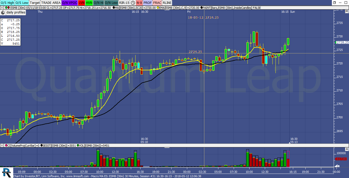
Task: Click the RIR:15 button
Action: [124, 3]
